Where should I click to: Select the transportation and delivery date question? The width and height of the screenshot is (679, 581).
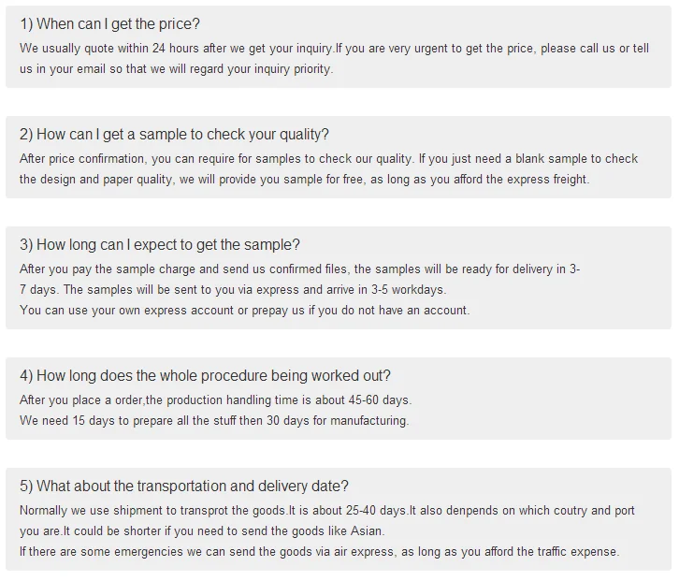tap(183, 487)
